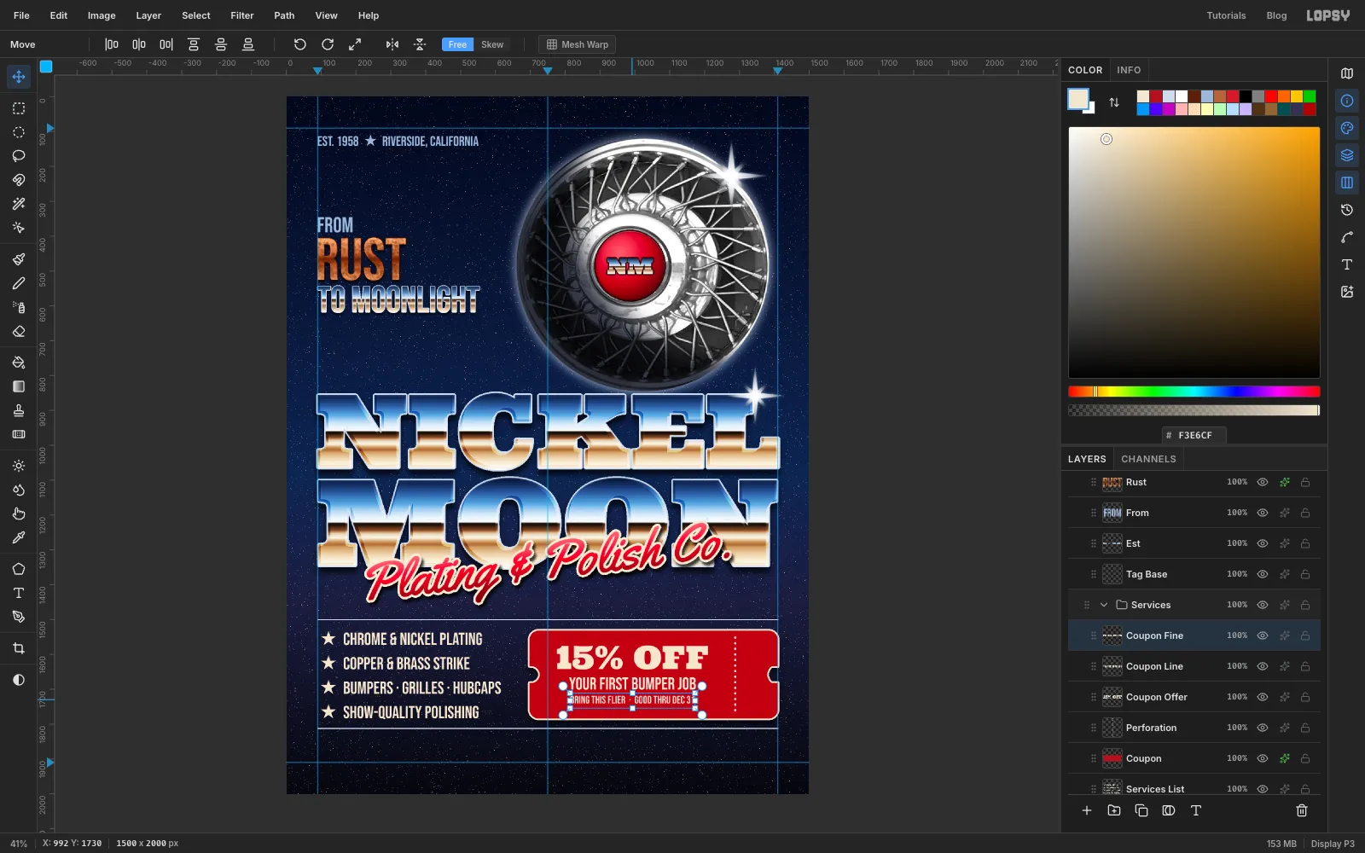Select the Eraser tool
The image size is (1365, 853).
click(19, 331)
